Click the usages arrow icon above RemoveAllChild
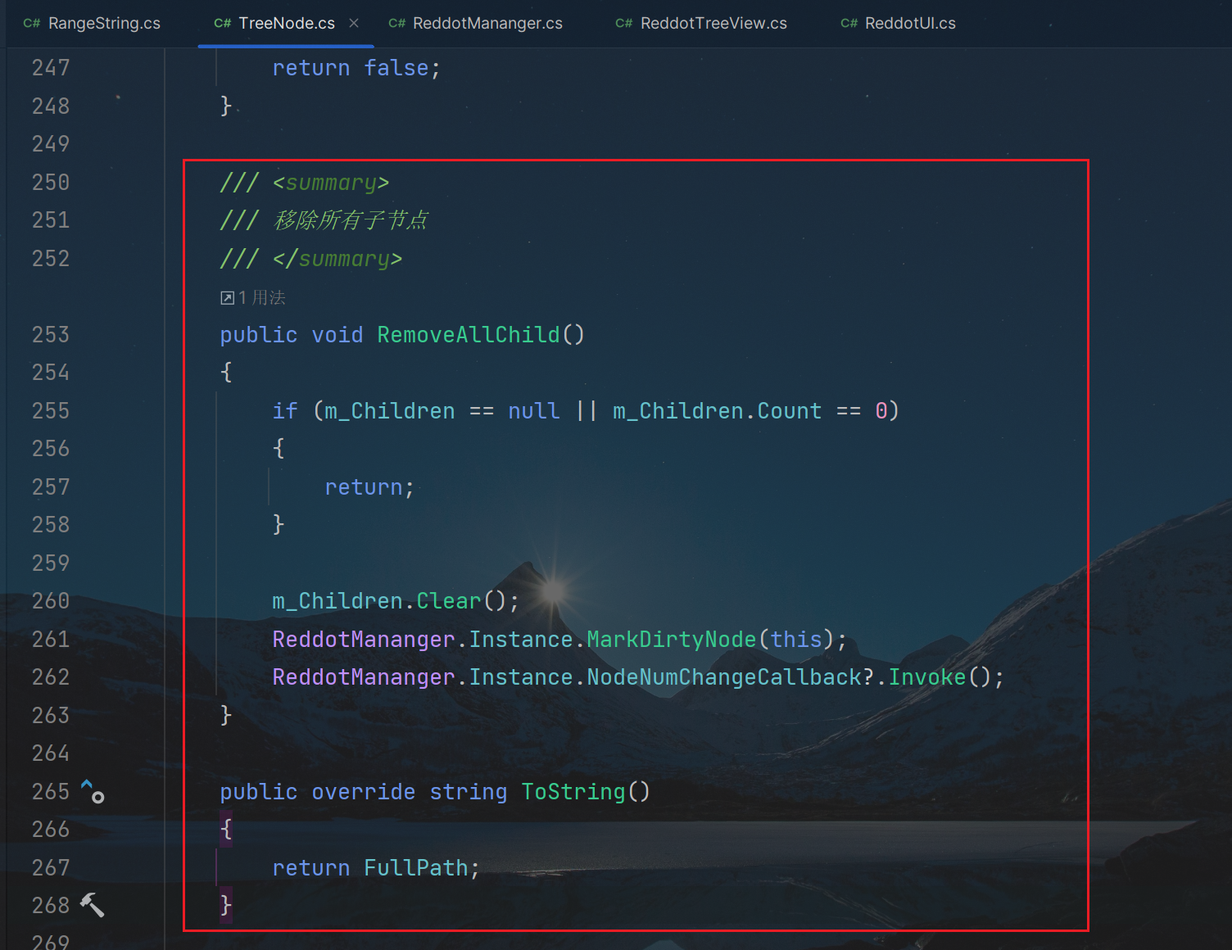Image resolution: width=1232 pixels, height=950 pixels. click(x=228, y=298)
